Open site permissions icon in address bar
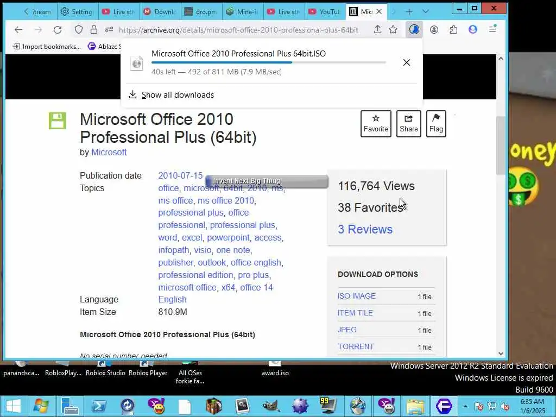Image resolution: width=556 pixels, height=417 pixels. click(x=109, y=30)
